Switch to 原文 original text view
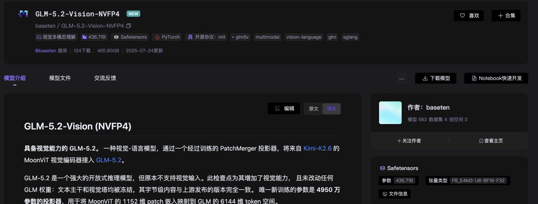The image size is (538, 204). coord(314,109)
